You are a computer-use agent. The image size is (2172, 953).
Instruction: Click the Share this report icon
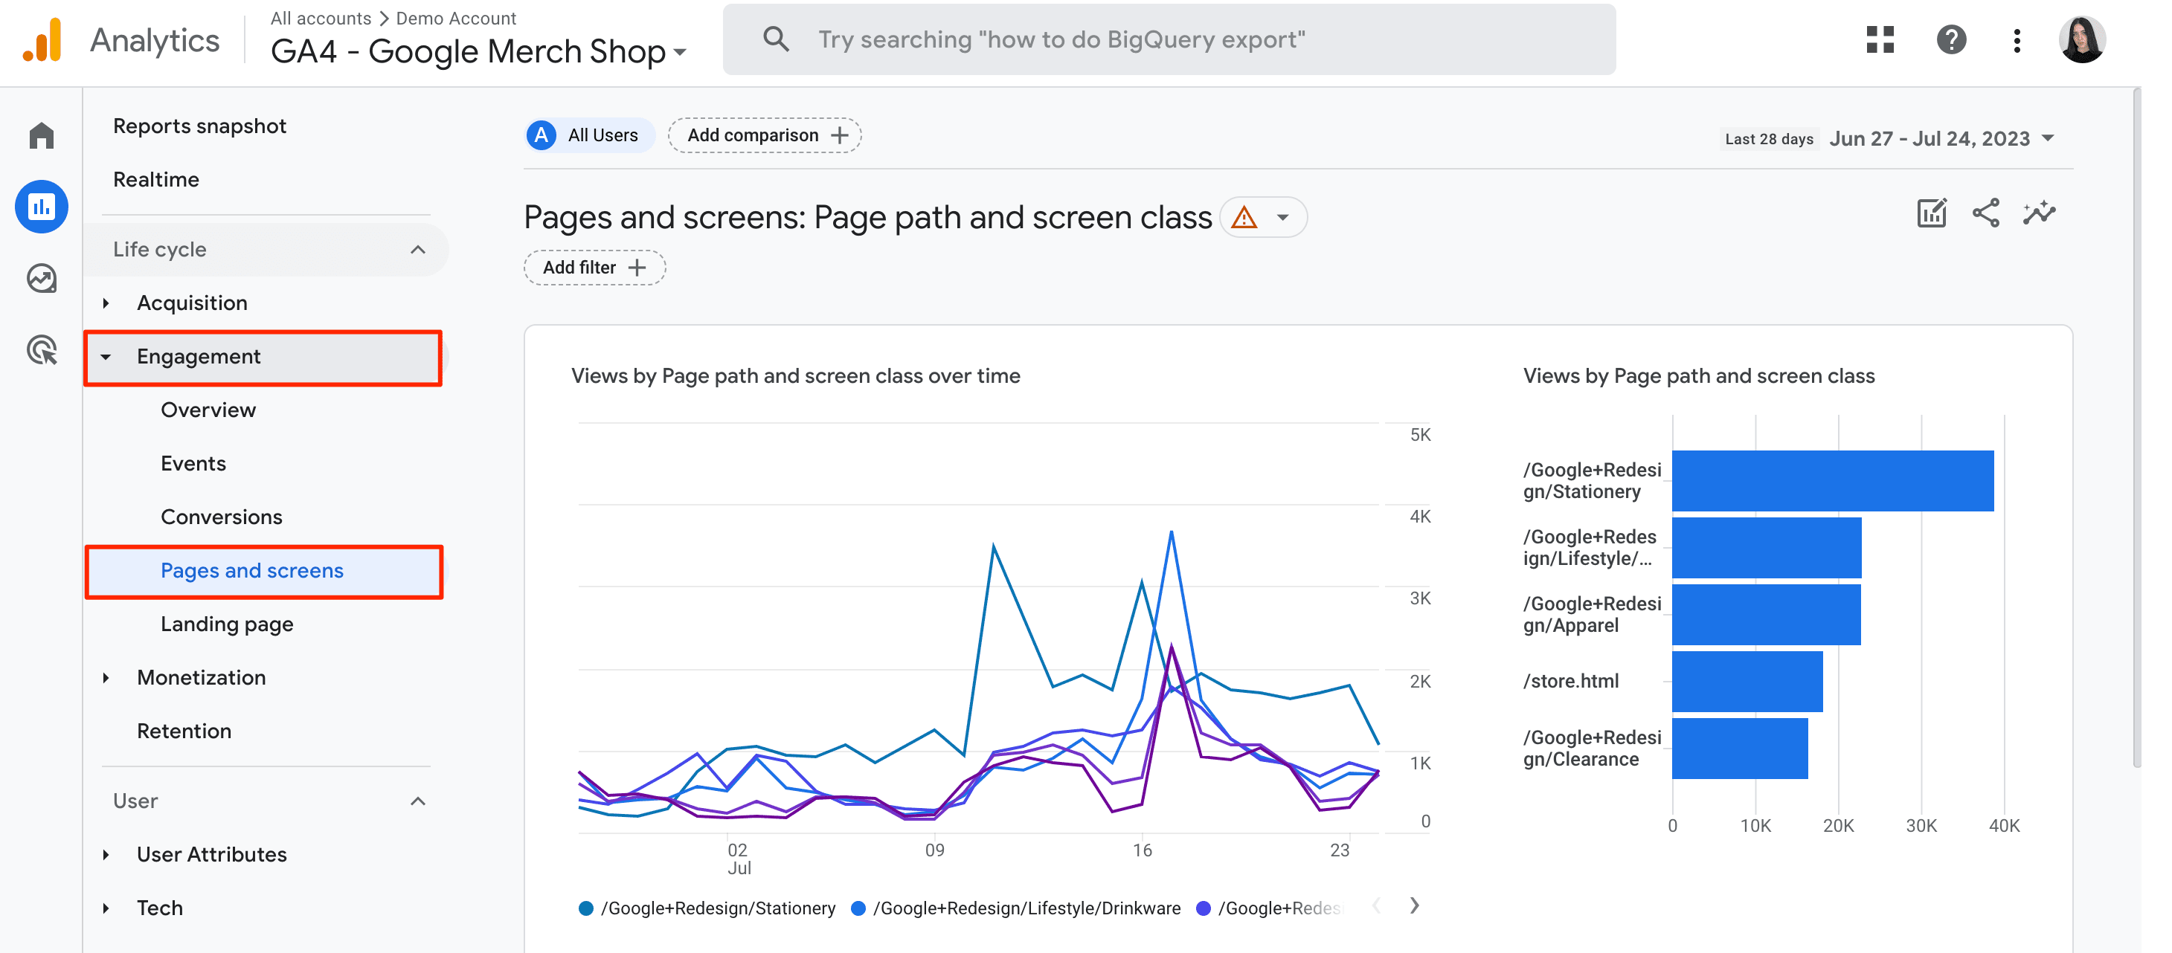point(1985,213)
